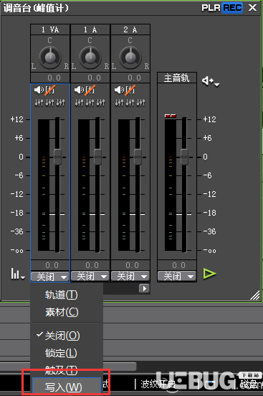Open the 关闭 mode dropdown under track 1 VA

click(50, 277)
